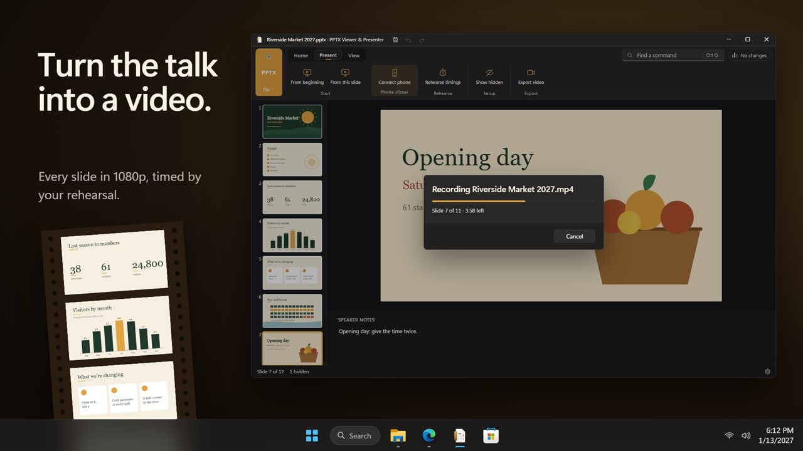Open taskbar Search box
Viewport: 803px width, 451px height.
coord(355,435)
